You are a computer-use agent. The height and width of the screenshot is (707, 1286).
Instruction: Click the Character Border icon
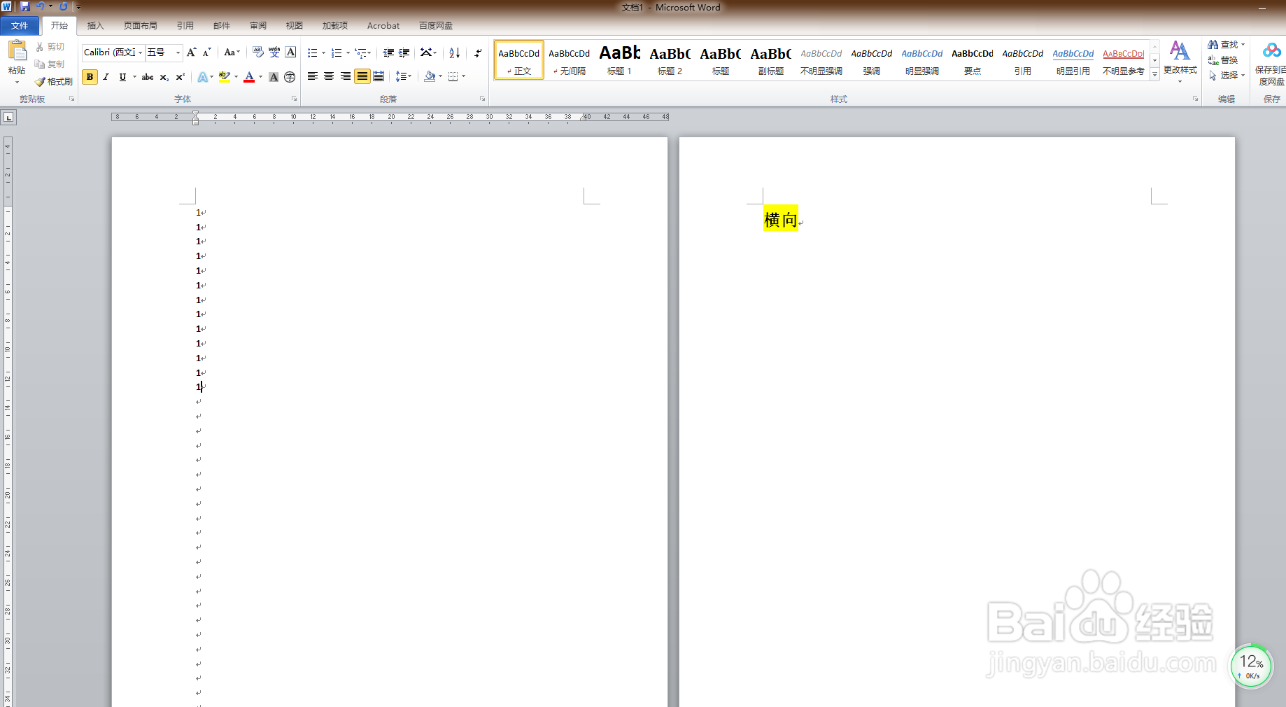click(x=290, y=52)
